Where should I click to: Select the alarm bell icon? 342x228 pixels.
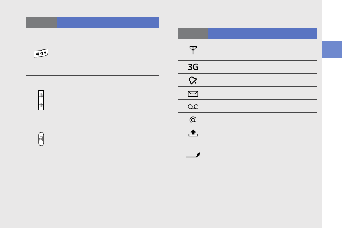click(x=193, y=80)
